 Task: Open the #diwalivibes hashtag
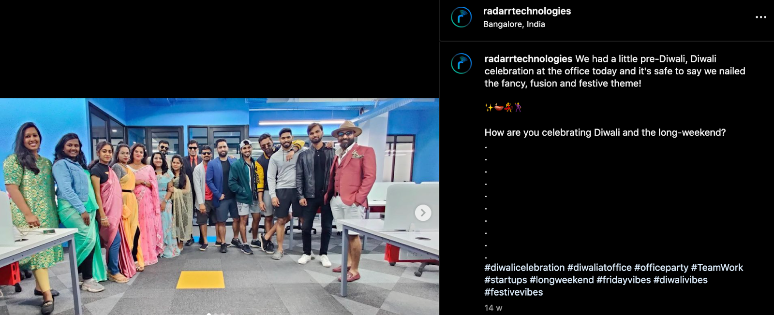click(x=681, y=280)
